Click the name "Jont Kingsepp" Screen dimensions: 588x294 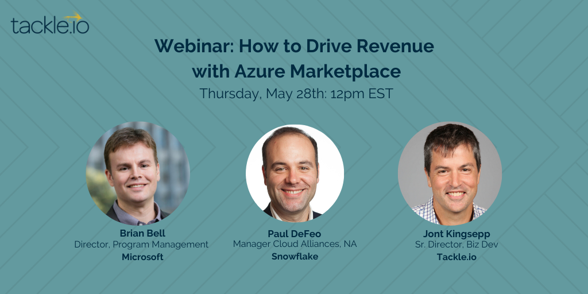[457, 234]
